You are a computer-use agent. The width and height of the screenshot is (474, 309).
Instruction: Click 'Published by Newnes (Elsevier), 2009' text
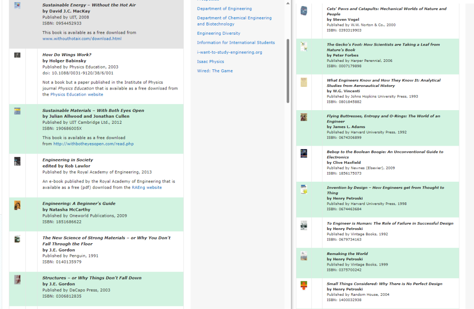click(x=361, y=168)
